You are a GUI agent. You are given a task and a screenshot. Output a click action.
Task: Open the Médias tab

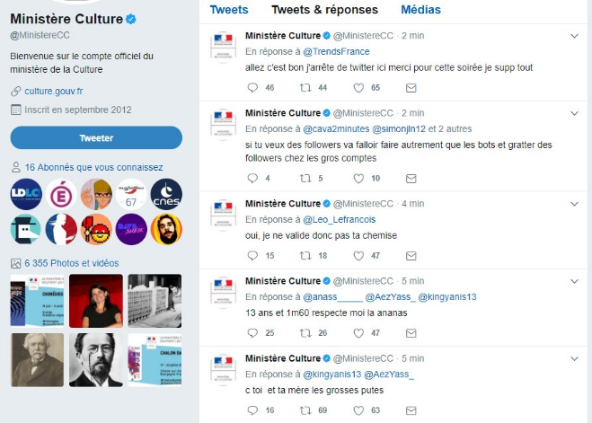tap(421, 10)
